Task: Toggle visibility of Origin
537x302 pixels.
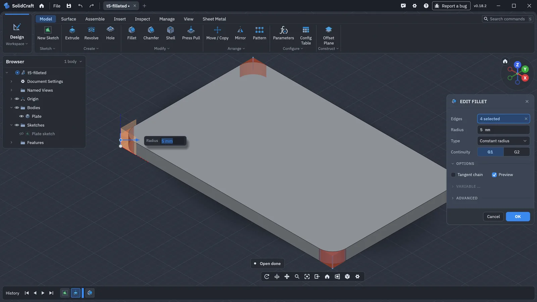Action: coord(17,99)
